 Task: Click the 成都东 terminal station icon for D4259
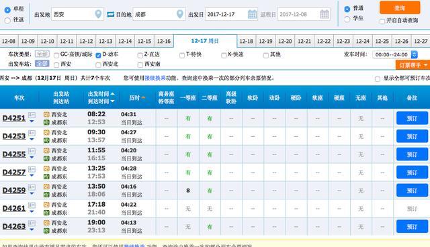(46, 195)
